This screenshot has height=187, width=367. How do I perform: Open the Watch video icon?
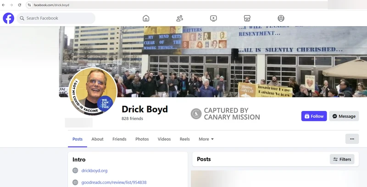[213, 18]
